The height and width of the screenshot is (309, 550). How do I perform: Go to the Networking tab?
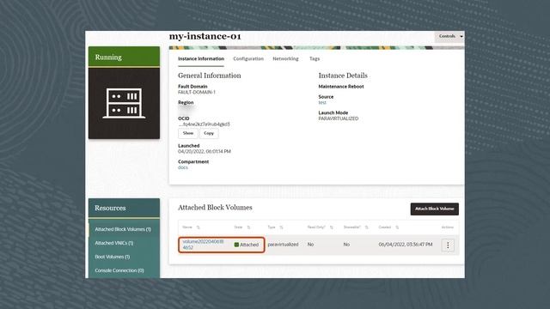(285, 59)
